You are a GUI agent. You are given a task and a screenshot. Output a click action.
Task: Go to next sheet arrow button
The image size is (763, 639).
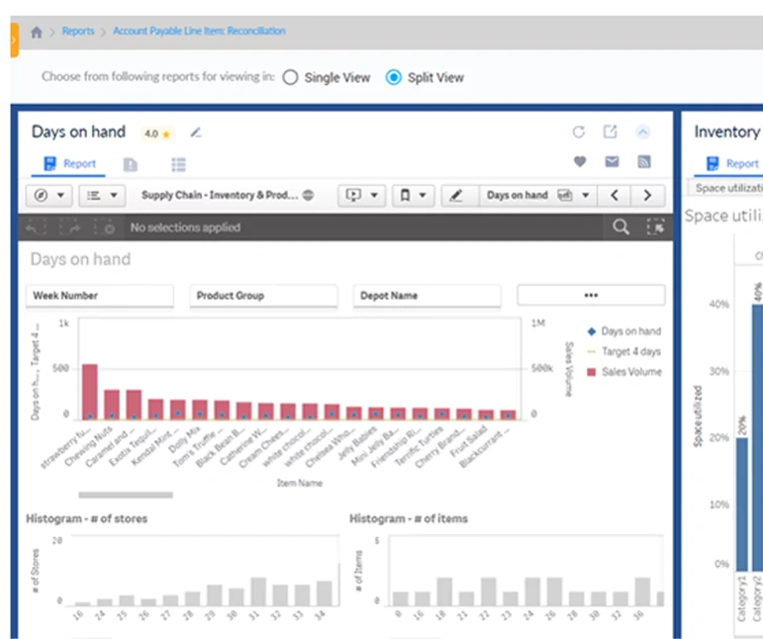[x=647, y=196]
